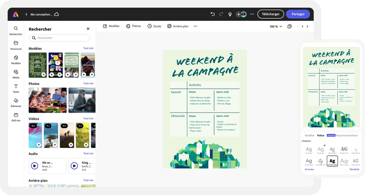Open the Arrière-plan toolbar option
The width and height of the screenshot is (365, 195).
178,26
